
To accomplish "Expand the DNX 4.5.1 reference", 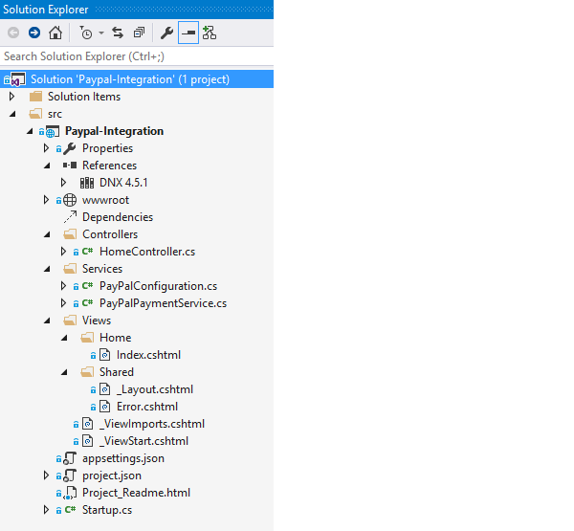I will 63,183.
